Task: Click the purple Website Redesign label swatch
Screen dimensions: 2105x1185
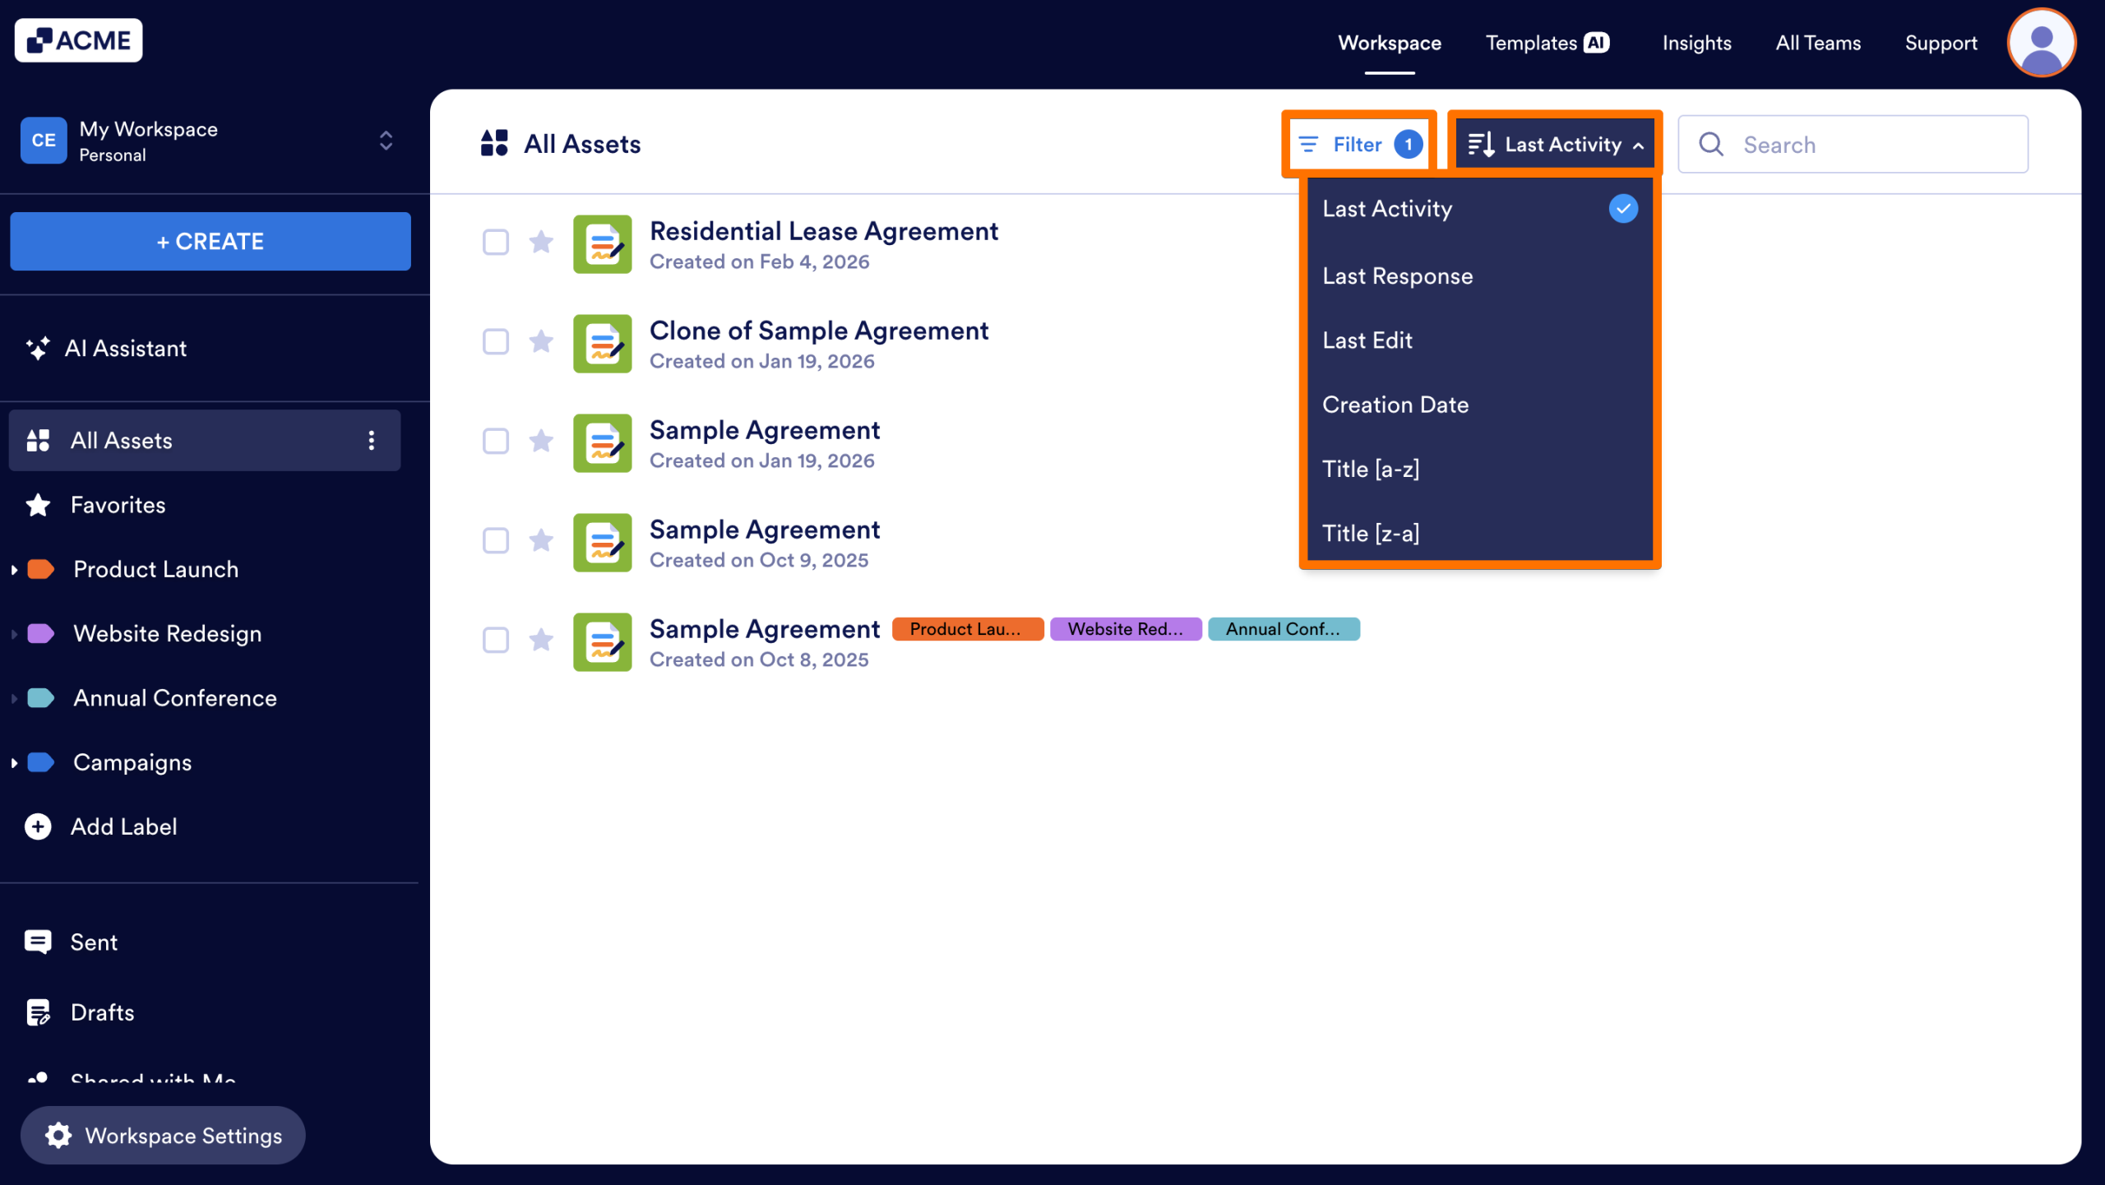Action: tap(39, 633)
